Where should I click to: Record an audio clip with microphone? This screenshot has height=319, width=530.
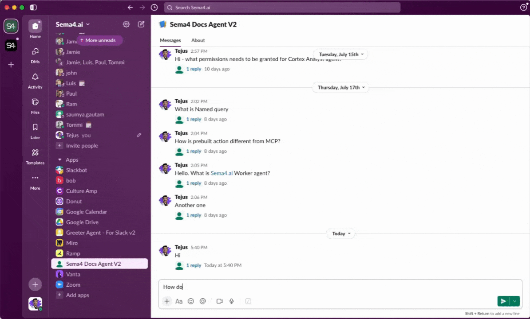[232, 301]
